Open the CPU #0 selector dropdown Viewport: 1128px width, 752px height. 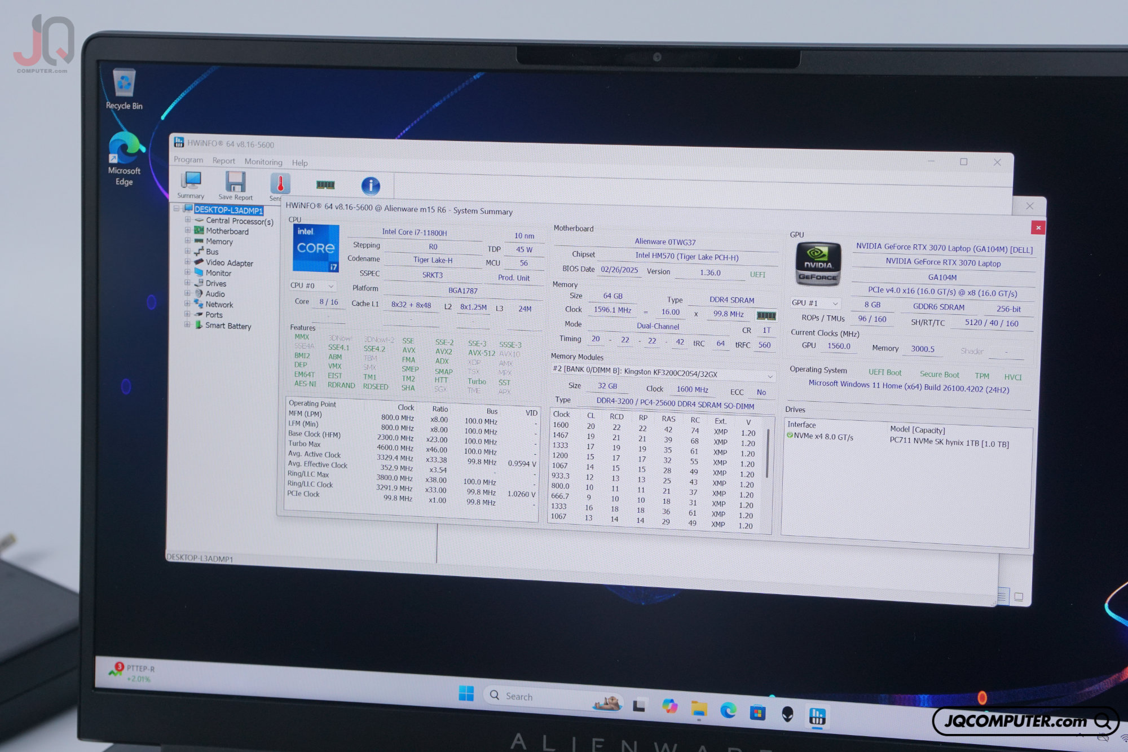click(313, 285)
